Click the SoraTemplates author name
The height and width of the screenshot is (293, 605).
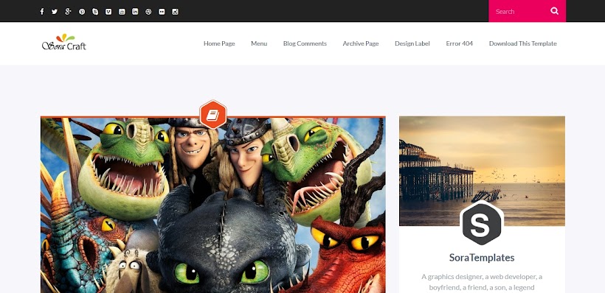[482, 258]
